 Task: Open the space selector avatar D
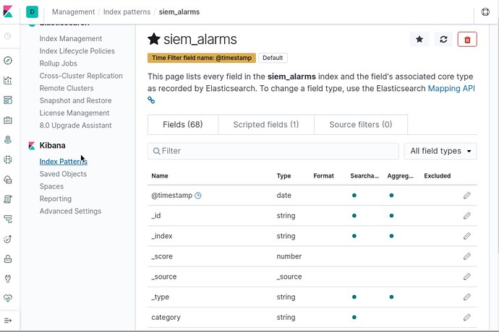32,12
